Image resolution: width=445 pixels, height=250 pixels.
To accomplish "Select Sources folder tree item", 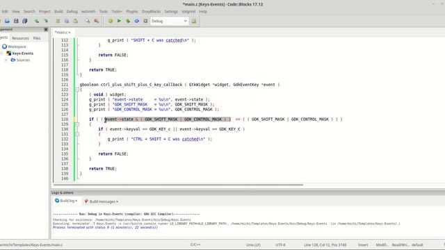I will click(x=23, y=60).
